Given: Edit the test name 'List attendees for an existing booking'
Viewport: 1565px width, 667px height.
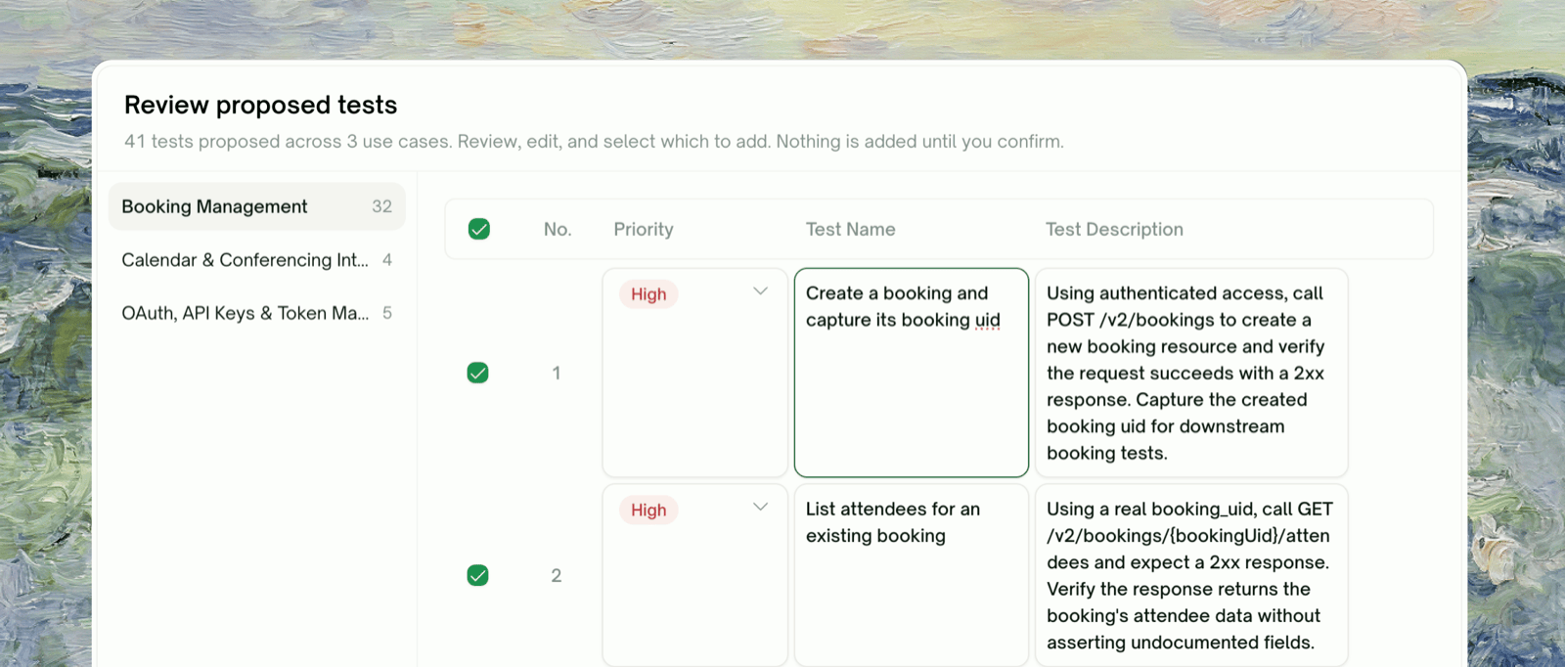Looking at the screenshot, I should [x=912, y=575].
